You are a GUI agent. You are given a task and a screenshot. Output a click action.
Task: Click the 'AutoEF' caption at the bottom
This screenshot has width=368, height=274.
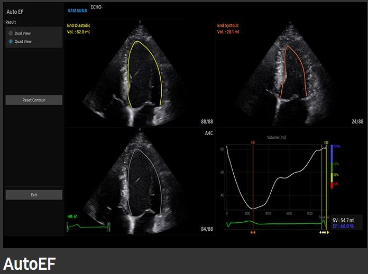(x=30, y=263)
